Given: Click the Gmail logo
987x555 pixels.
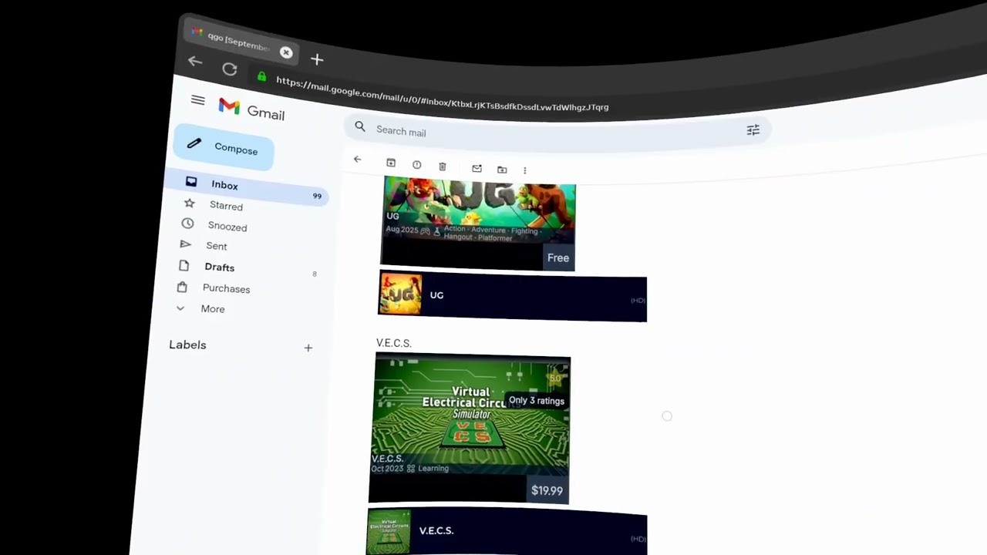Looking at the screenshot, I should pyautogui.click(x=251, y=109).
